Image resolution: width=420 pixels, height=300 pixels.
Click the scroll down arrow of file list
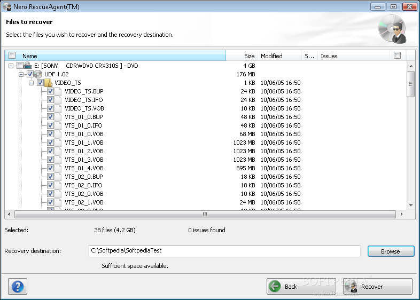pos(410,206)
